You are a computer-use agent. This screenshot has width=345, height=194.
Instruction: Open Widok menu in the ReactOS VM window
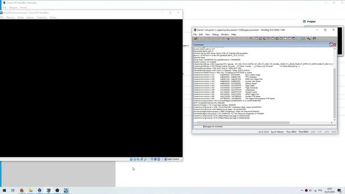(20, 17)
